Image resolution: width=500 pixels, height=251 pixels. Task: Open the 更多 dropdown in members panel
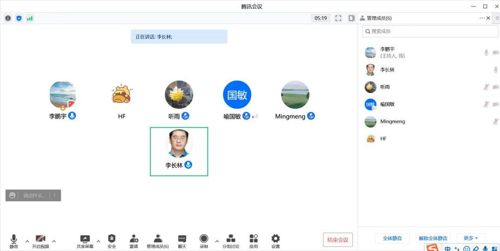[x=470, y=238]
